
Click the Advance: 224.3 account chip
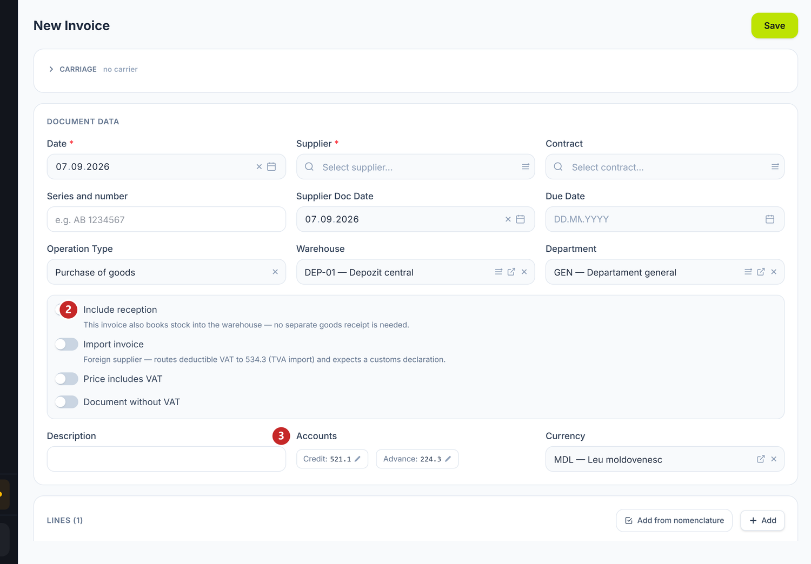click(417, 459)
